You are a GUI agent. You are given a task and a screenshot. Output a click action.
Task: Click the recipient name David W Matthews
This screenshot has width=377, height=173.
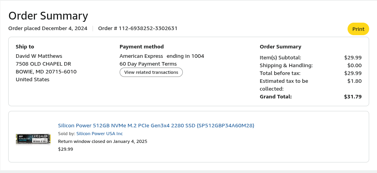click(39, 56)
